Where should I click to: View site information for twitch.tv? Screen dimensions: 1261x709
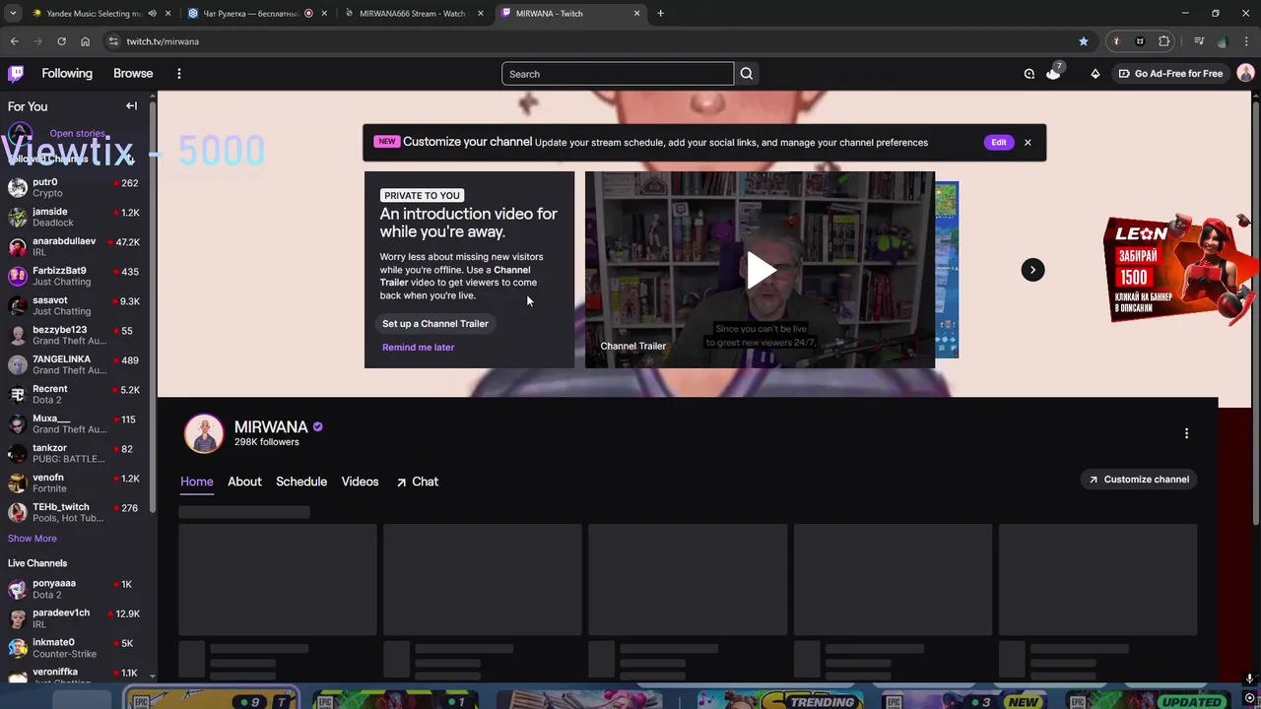[x=113, y=41]
